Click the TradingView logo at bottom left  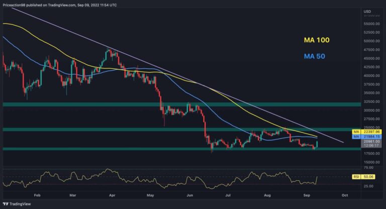17,204
